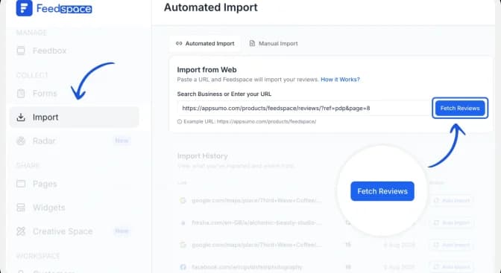Click the Import History heading
Image resolution: width=501 pixels, height=273 pixels.
tap(203, 156)
